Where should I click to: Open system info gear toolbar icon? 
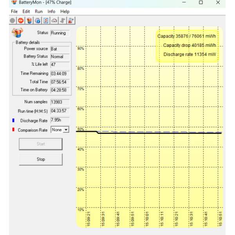(x=38, y=20)
